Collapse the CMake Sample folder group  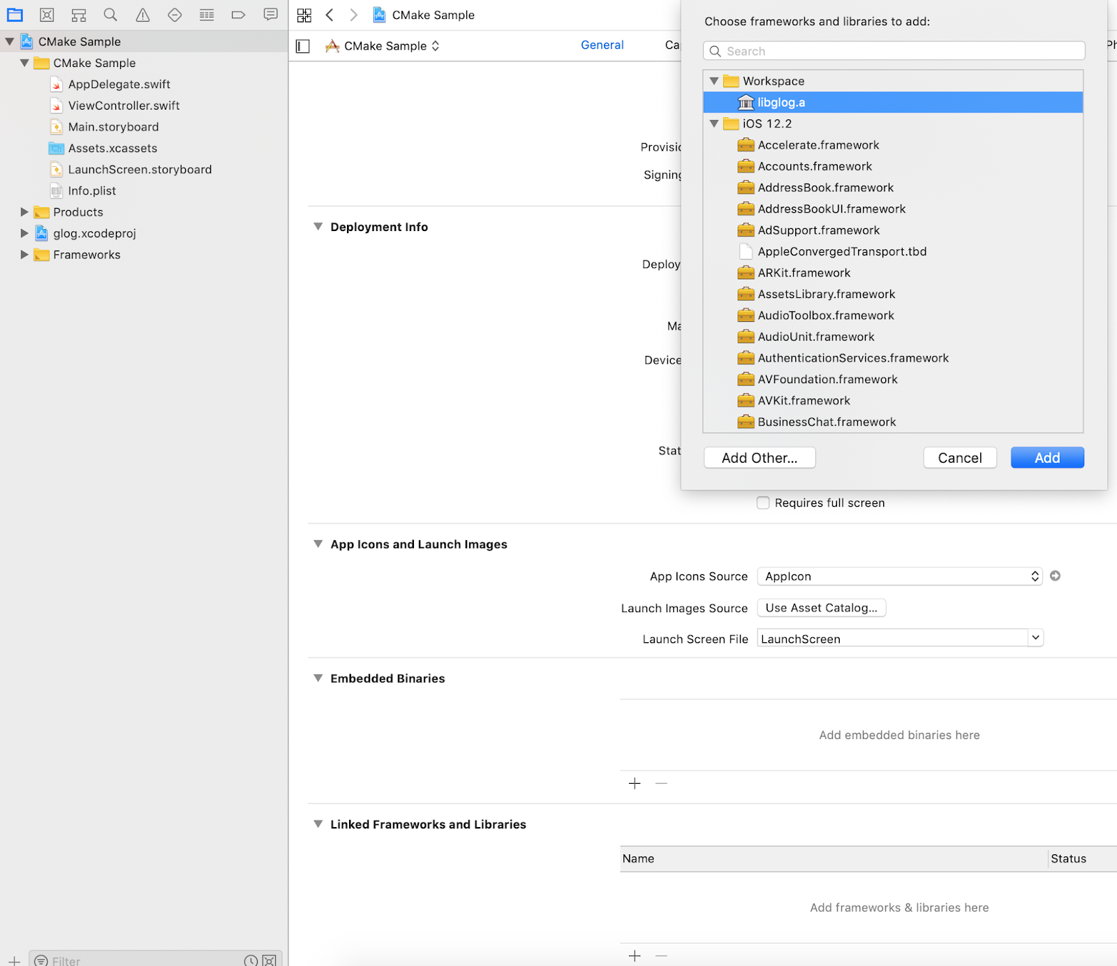pos(24,63)
